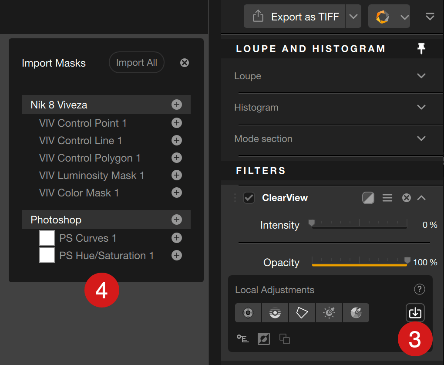The image size is (444, 365).
Task: Select VIV Luminosity Mask 1 row
Action: click(106, 175)
